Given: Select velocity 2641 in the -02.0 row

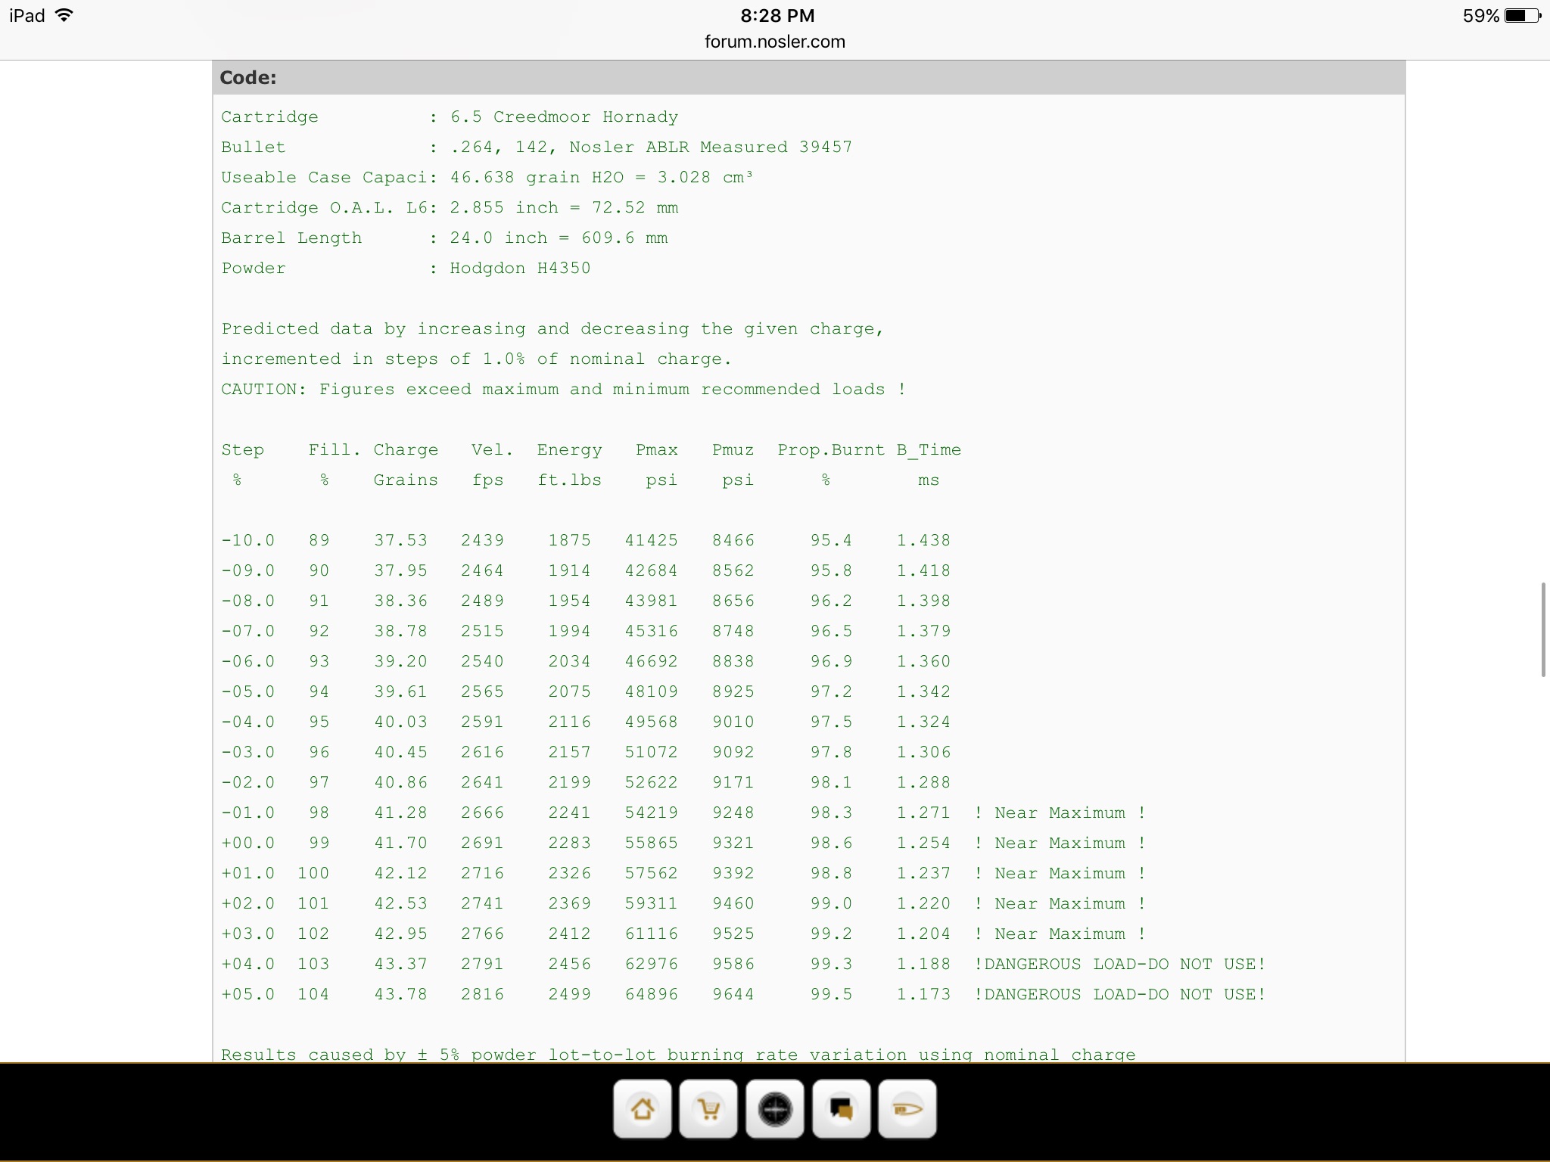Looking at the screenshot, I should [x=482, y=783].
